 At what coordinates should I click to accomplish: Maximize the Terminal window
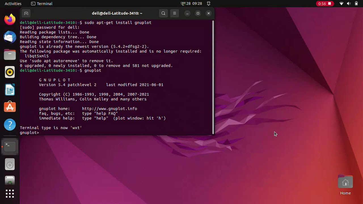click(198, 13)
